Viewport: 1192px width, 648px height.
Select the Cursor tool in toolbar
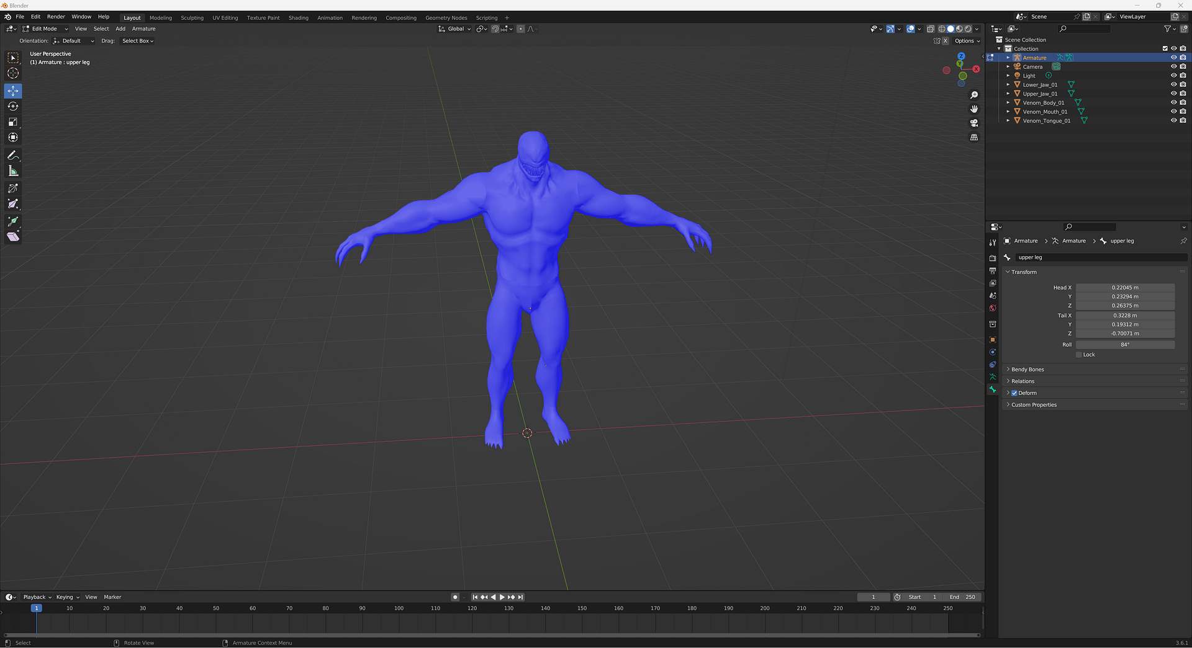pyautogui.click(x=13, y=73)
